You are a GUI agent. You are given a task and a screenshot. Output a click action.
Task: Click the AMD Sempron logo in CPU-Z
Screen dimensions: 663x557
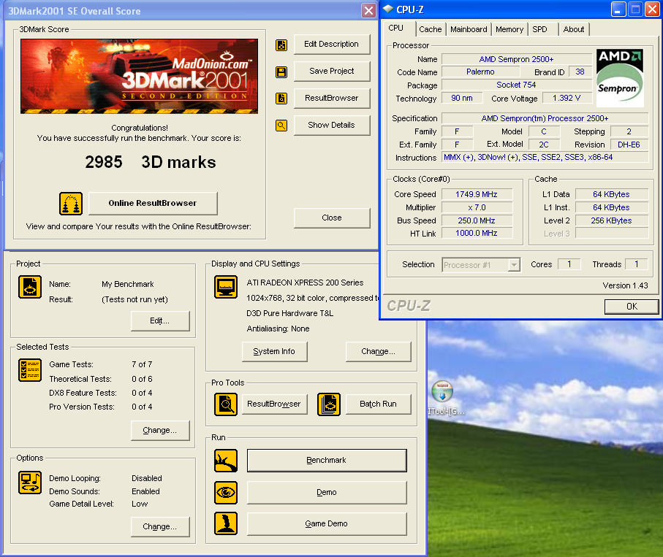[620, 77]
